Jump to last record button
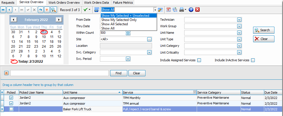283x116 pixels. click(22, 10)
